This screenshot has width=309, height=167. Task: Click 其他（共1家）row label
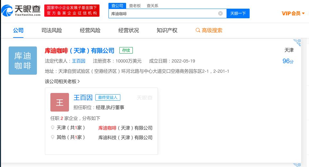71,137
